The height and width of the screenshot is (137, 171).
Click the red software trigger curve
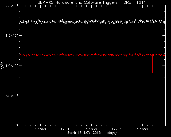pyautogui.click(x=92, y=55)
